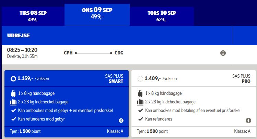
Task: Click the checkmark beside 'Kan refunderes' in Pro
Action: coord(140,119)
